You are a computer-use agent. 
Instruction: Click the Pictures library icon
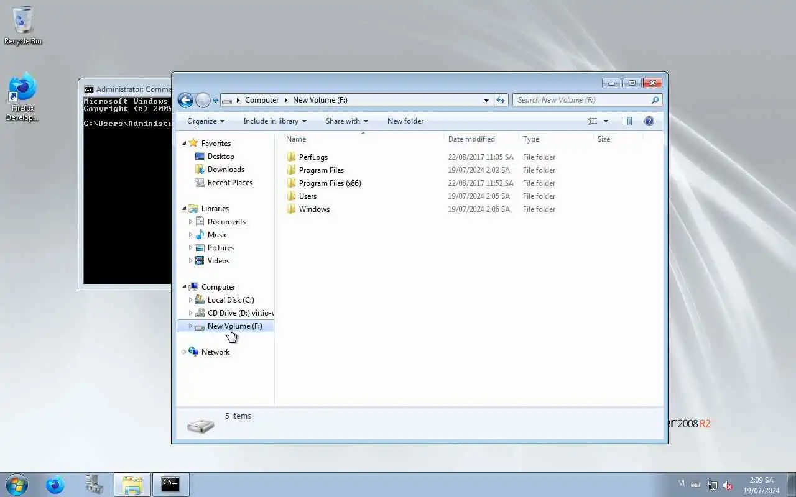200,248
